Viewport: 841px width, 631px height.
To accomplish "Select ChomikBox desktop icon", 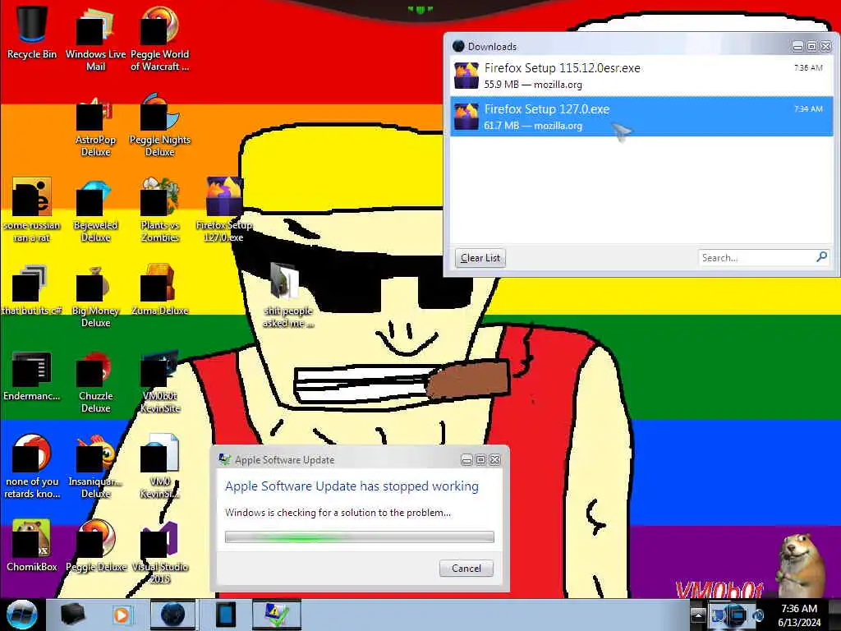I will coord(32,546).
